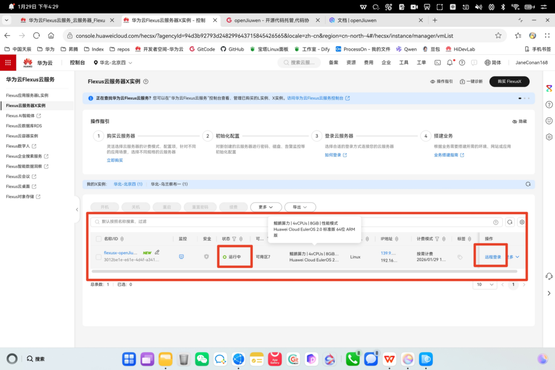This screenshot has width=555, height=370.
Task: Open table column settings gear icon
Action: (522, 222)
